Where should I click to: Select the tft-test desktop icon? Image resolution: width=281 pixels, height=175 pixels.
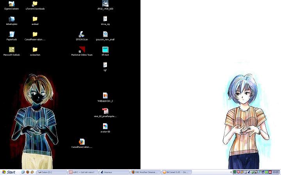(x=105, y=51)
